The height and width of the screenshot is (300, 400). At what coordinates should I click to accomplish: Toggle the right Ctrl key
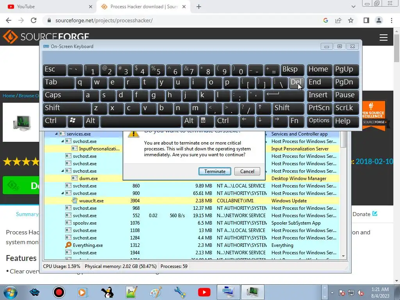pos(227,121)
